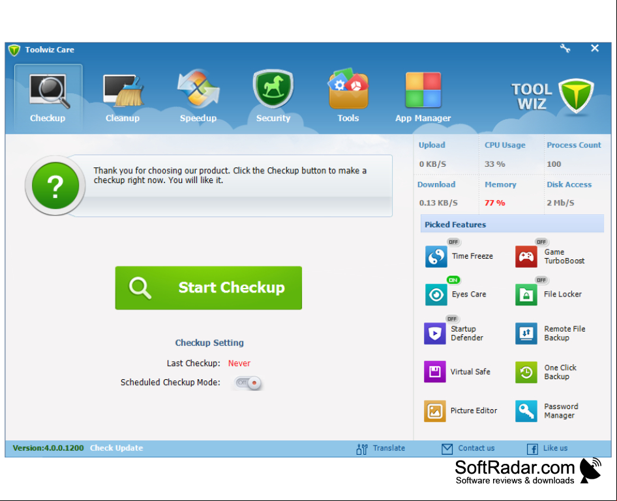Click the File Locker icon
617x501 pixels.
coord(526,294)
